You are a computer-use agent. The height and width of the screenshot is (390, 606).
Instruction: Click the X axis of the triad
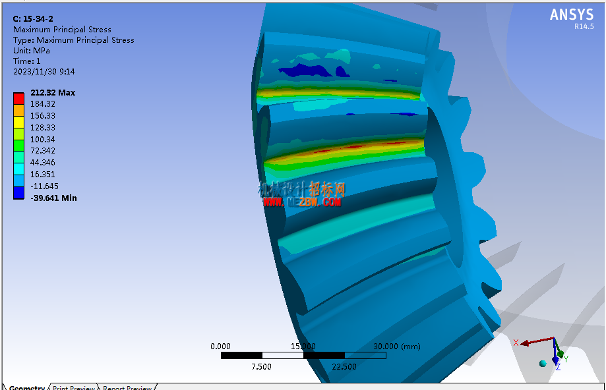[x=537, y=341]
